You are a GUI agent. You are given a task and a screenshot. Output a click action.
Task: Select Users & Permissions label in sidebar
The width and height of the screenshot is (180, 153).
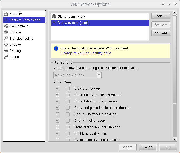click(x=25, y=20)
